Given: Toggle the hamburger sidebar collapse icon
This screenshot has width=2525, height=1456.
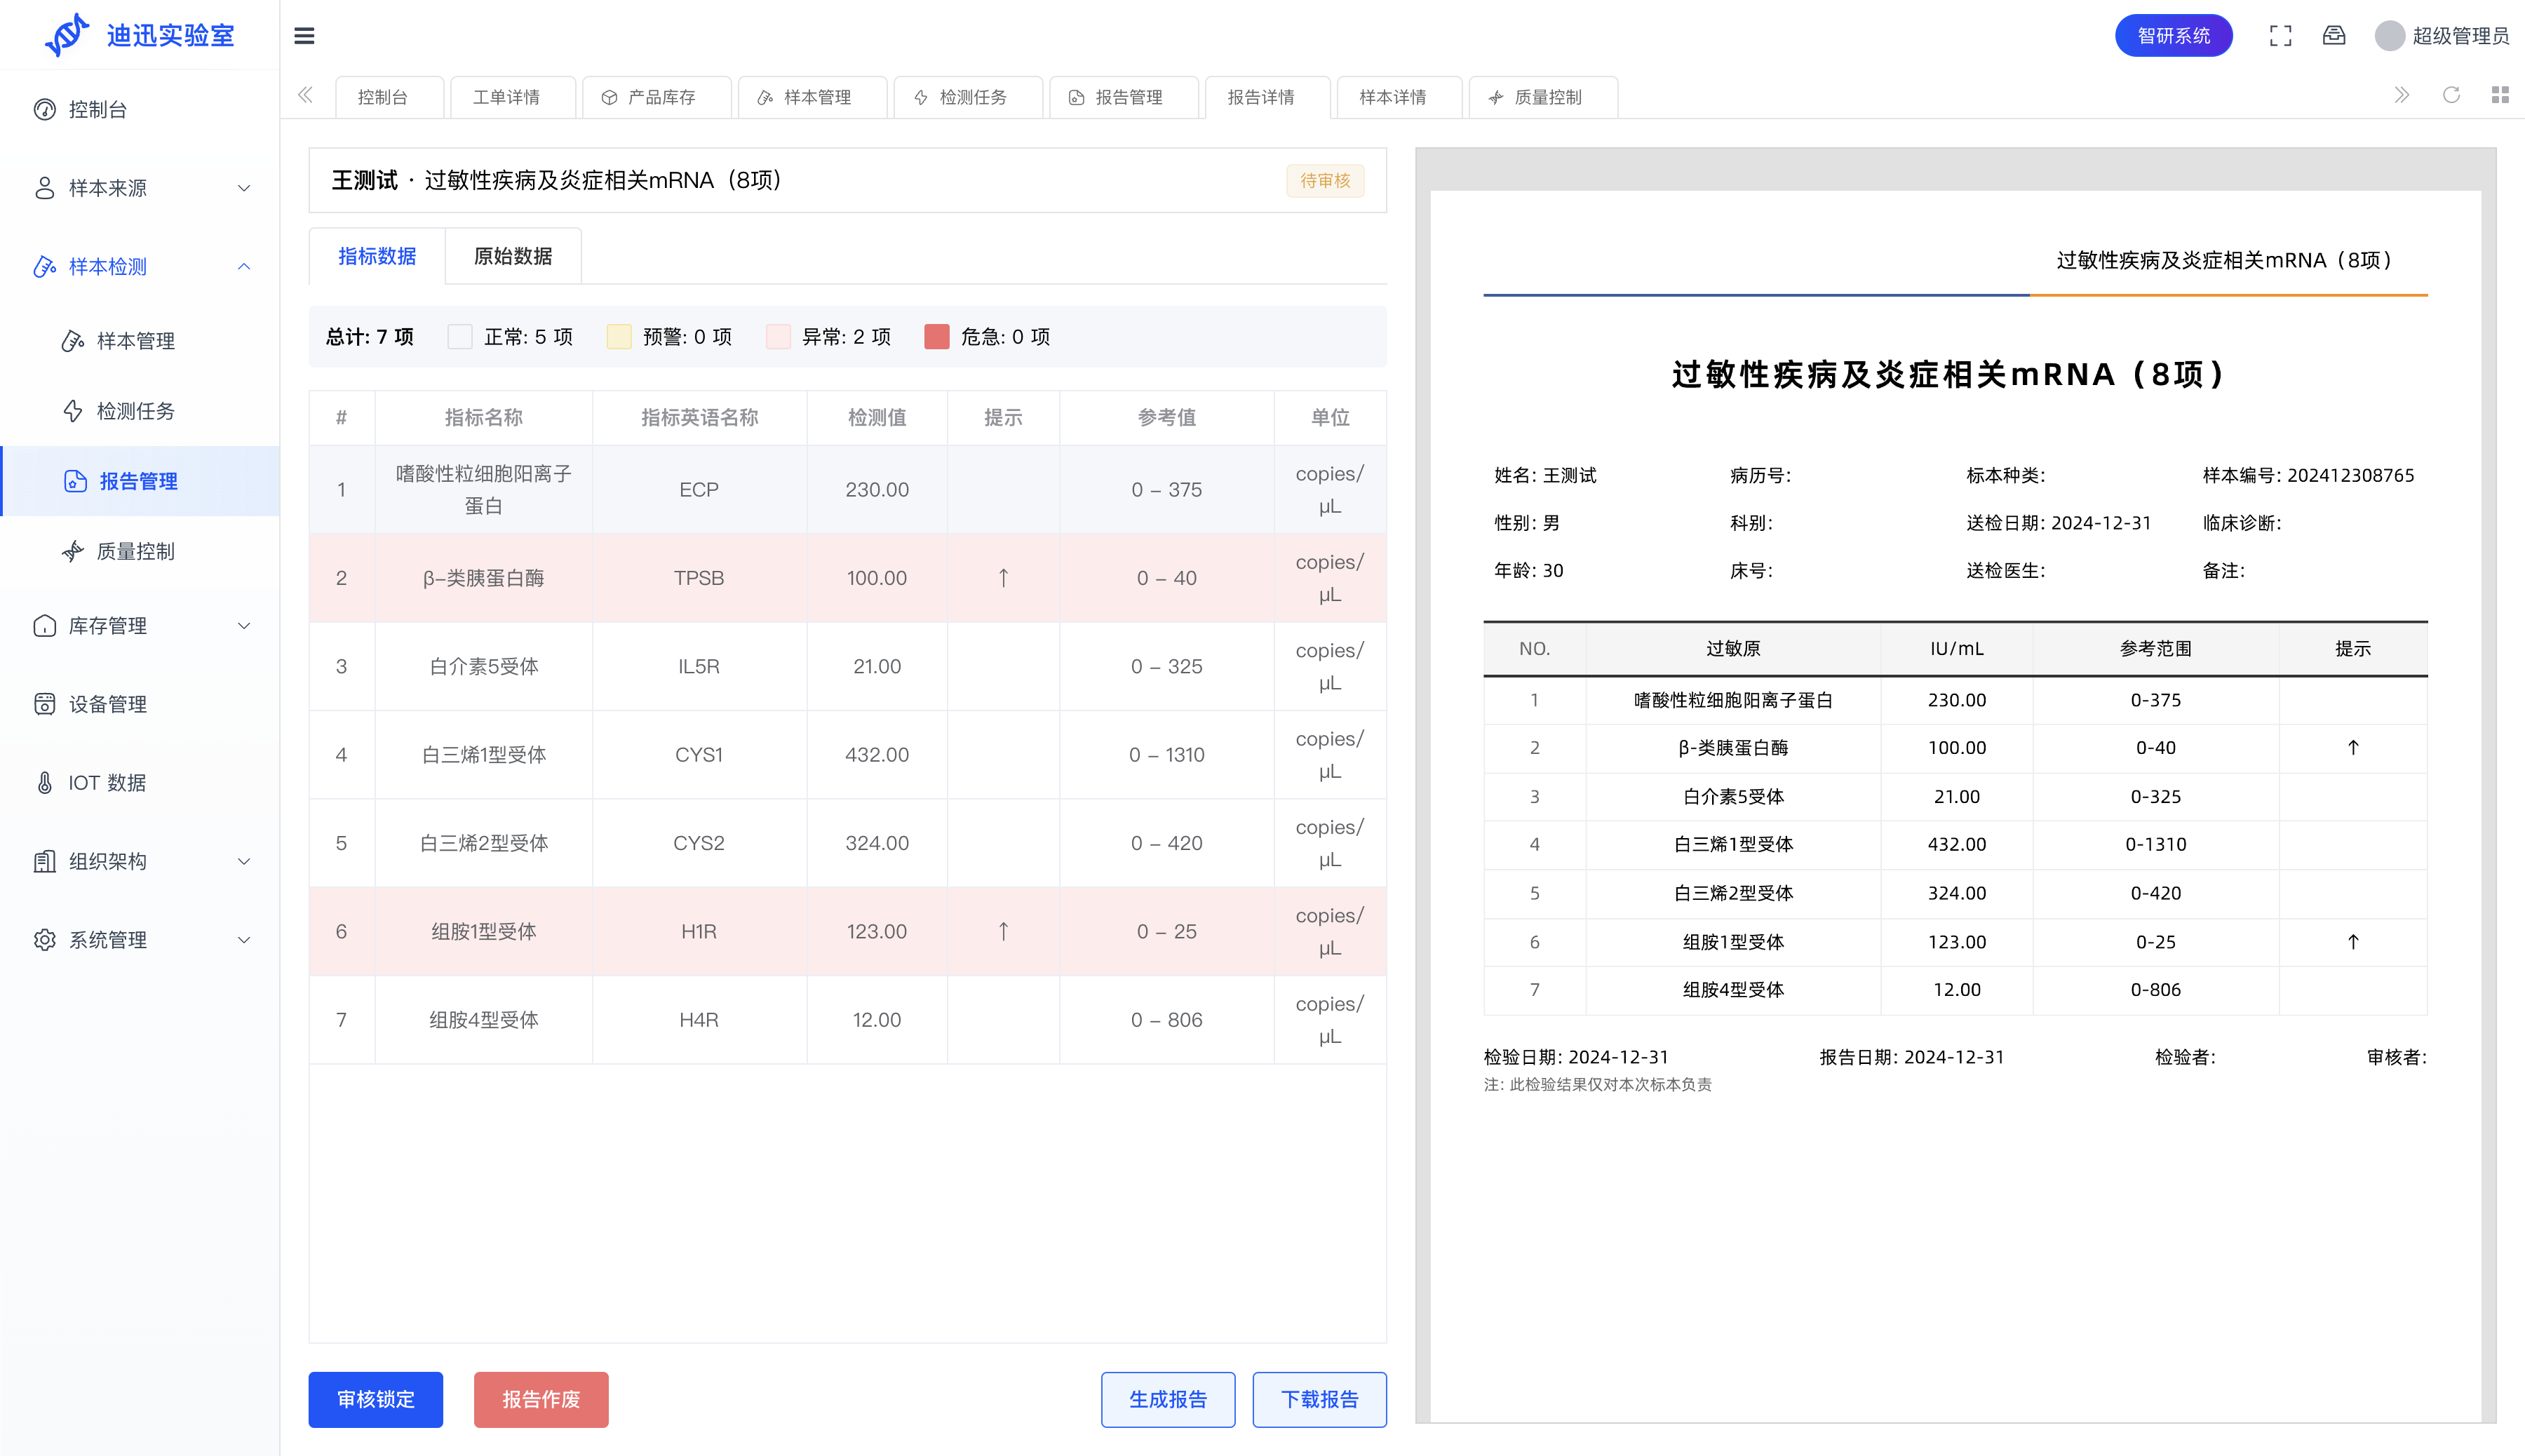Looking at the screenshot, I should pyautogui.click(x=304, y=36).
